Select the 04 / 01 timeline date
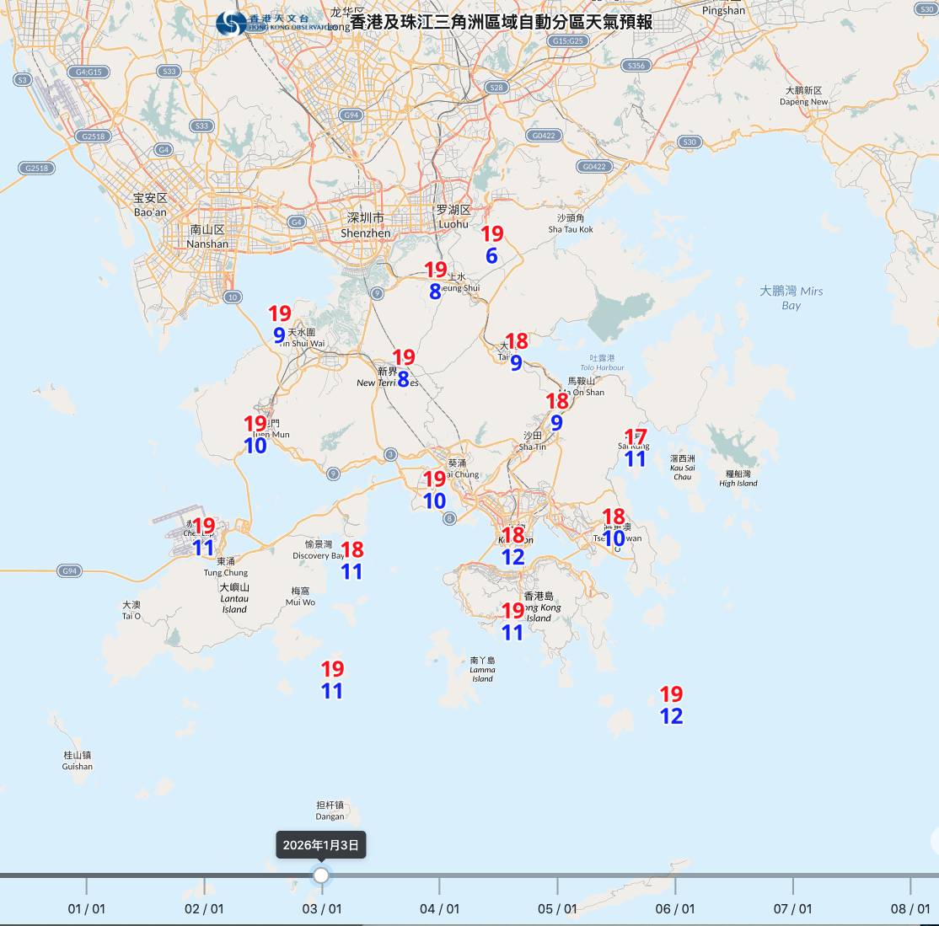The width and height of the screenshot is (939, 926). point(439,907)
